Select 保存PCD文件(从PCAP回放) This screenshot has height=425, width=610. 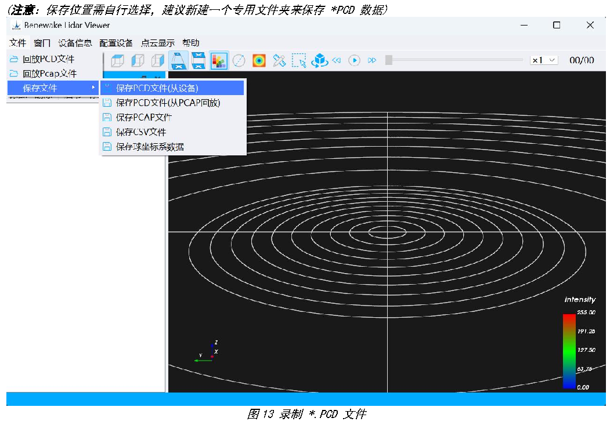pyautogui.click(x=172, y=103)
